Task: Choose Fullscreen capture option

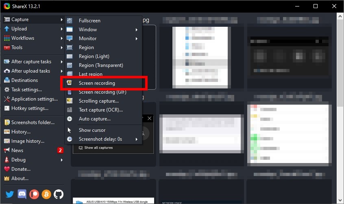Action: pyautogui.click(x=103, y=21)
